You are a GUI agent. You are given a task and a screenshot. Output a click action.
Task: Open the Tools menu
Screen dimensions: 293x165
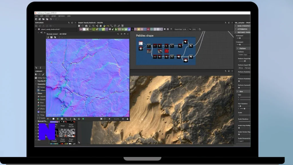coord(47,16)
